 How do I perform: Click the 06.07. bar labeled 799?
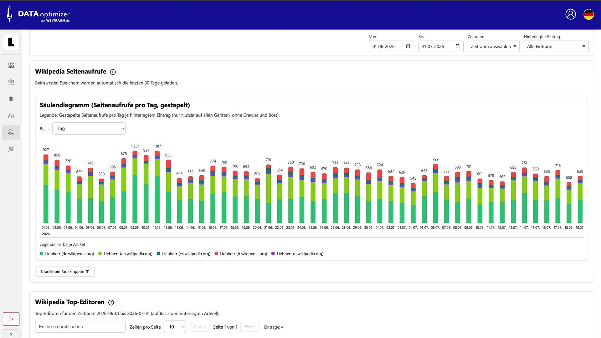point(435,193)
